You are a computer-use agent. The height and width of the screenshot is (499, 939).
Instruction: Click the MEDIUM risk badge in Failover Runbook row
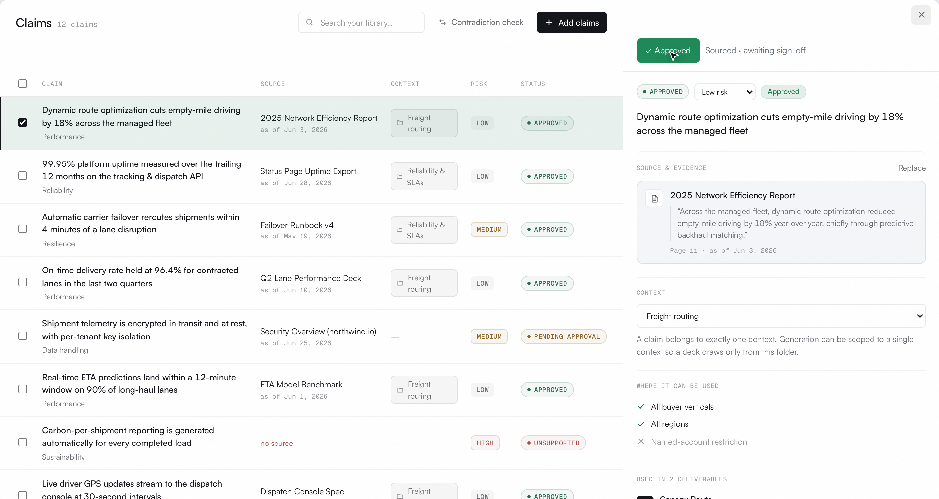point(489,230)
